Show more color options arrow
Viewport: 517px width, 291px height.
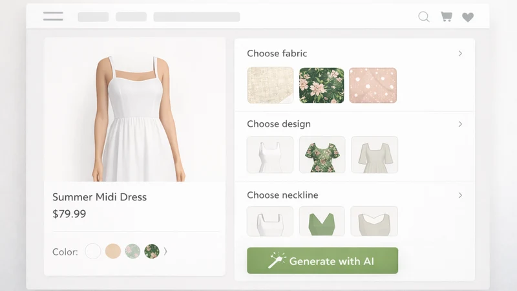(165, 252)
